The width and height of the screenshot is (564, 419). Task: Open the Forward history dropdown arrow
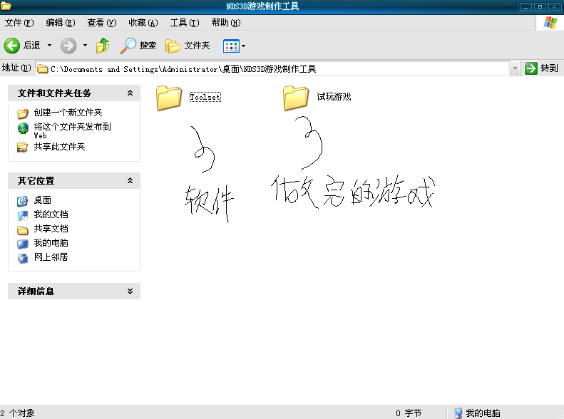pyautogui.click(x=85, y=46)
